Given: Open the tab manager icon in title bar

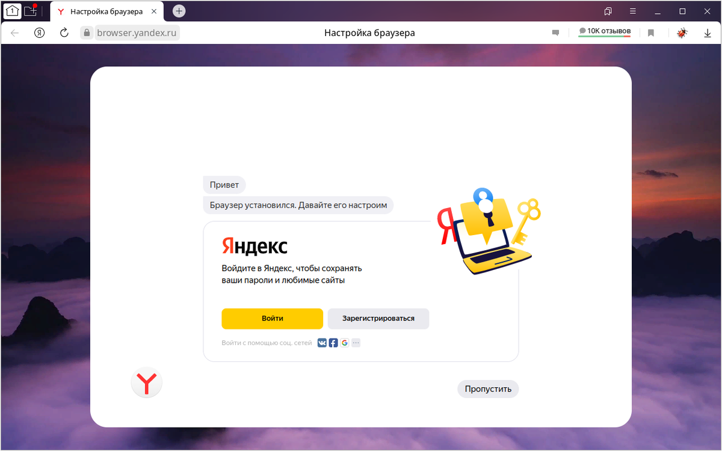Looking at the screenshot, I should click(608, 11).
